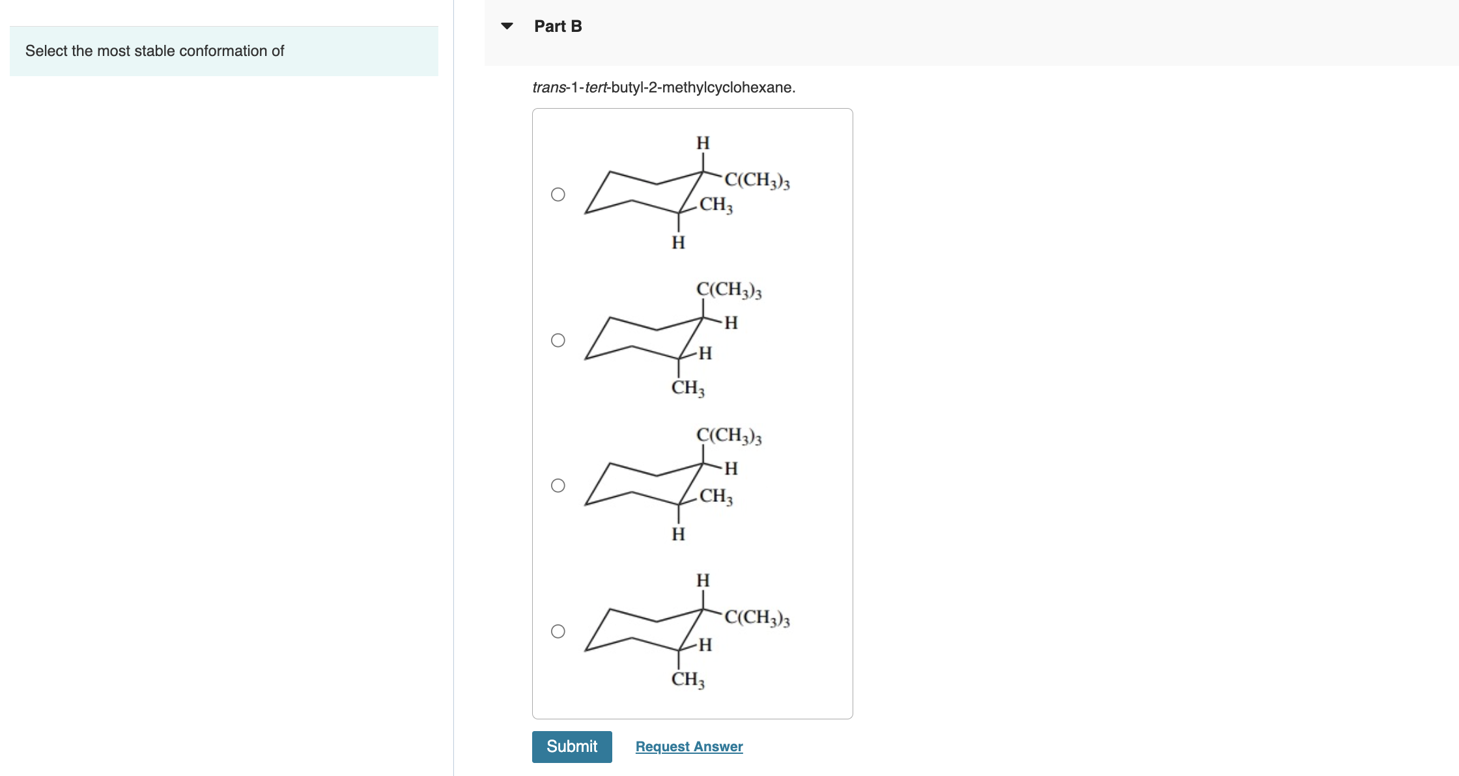Open the Request Answer link
The height and width of the screenshot is (776, 1459).
click(x=688, y=747)
